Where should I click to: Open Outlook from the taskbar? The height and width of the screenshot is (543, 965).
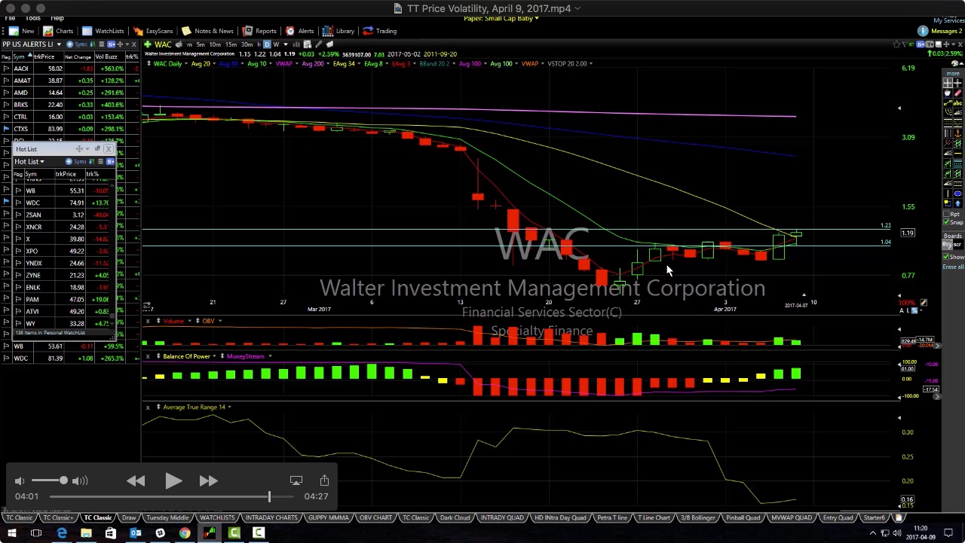tap(136, 533)
